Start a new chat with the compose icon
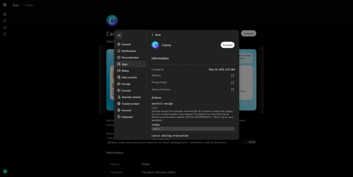The image size is (353, 177). click(5, 14)
